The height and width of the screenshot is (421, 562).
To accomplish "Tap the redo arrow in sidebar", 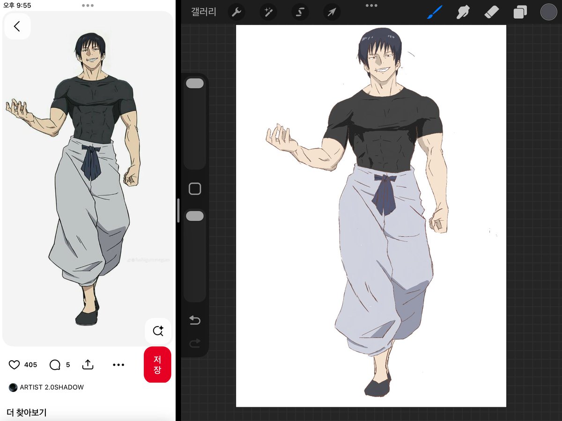I will click(195, 344).
